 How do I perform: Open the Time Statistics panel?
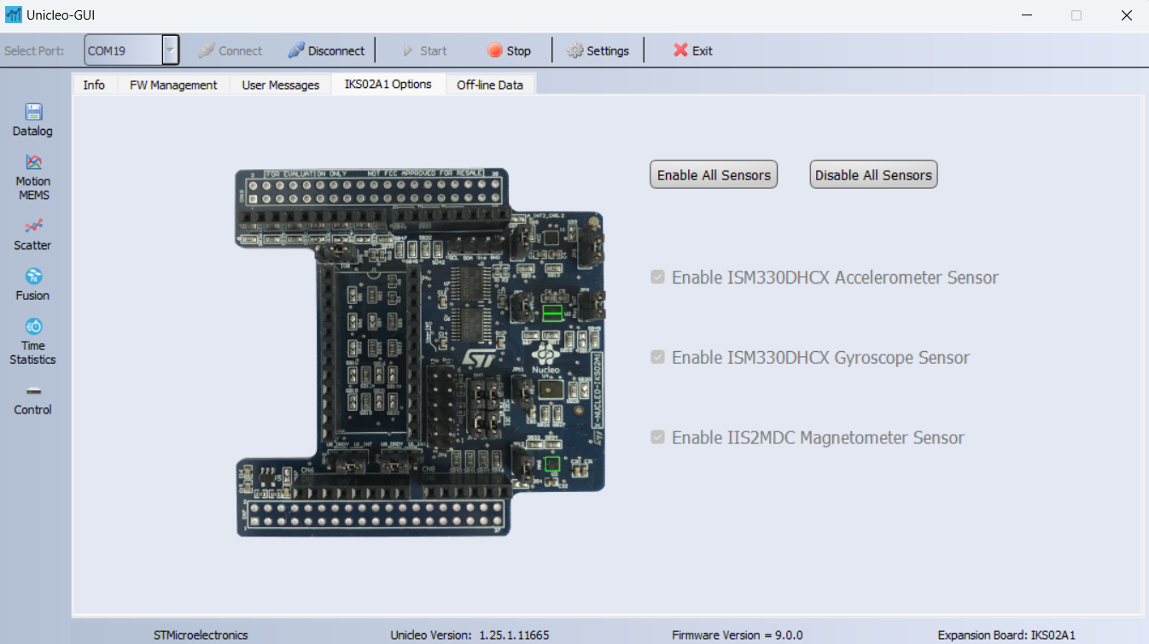[x=32, y=341]
